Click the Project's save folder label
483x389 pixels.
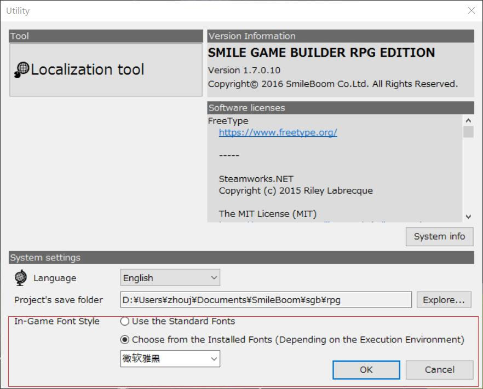pyautogui.click(x=58, y=300)
